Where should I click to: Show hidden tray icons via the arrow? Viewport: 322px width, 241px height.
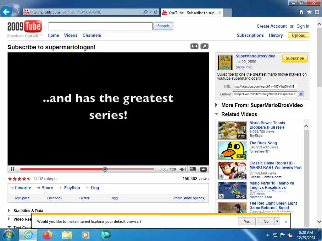(267, 235)
